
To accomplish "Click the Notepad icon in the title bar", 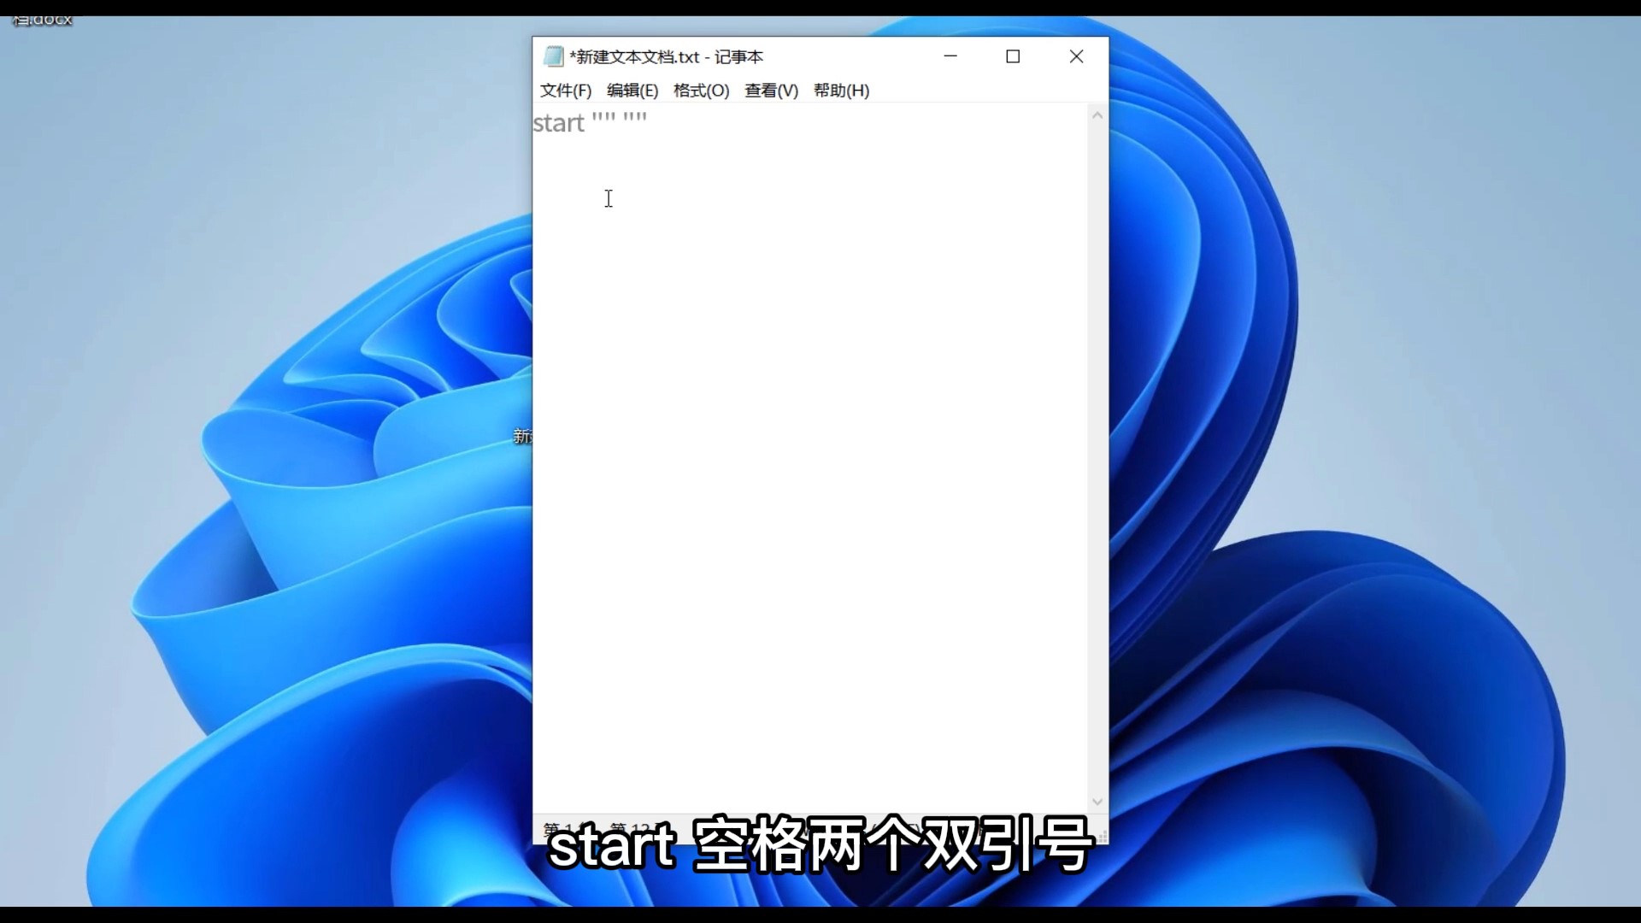I will click(x=554, y=56).
